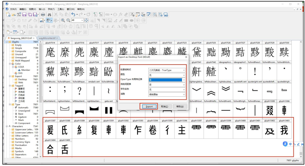Collapse the Characters tree node
This screenshot has width=305, height=166.
(7, 126)
